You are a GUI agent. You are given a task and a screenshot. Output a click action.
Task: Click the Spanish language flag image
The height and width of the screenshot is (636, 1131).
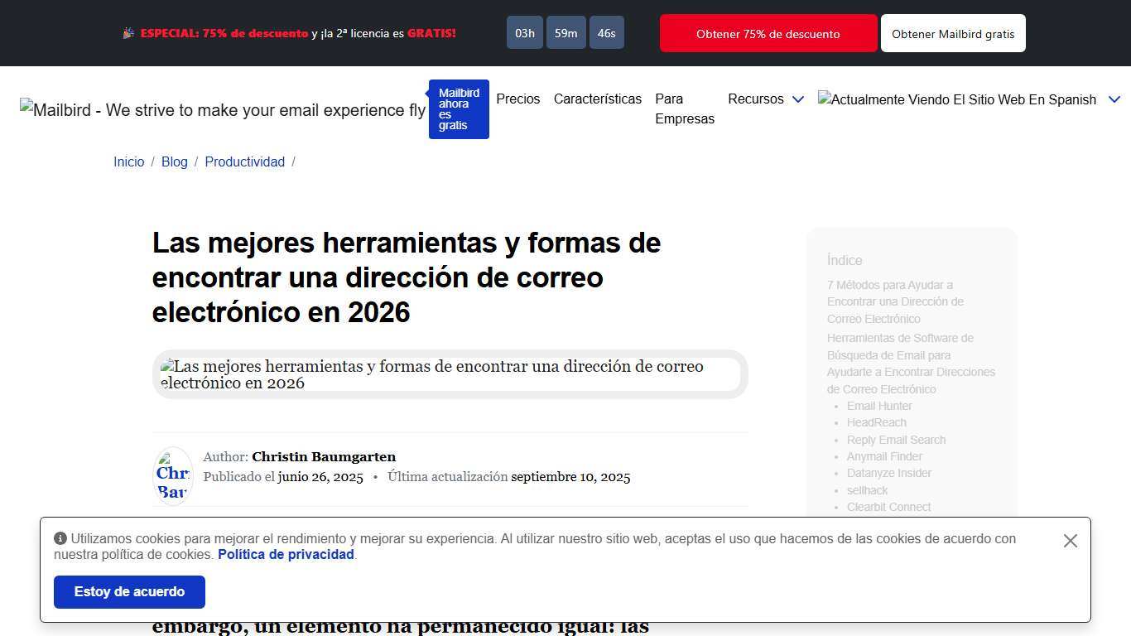pyautogui.click(x=957, y=99)
